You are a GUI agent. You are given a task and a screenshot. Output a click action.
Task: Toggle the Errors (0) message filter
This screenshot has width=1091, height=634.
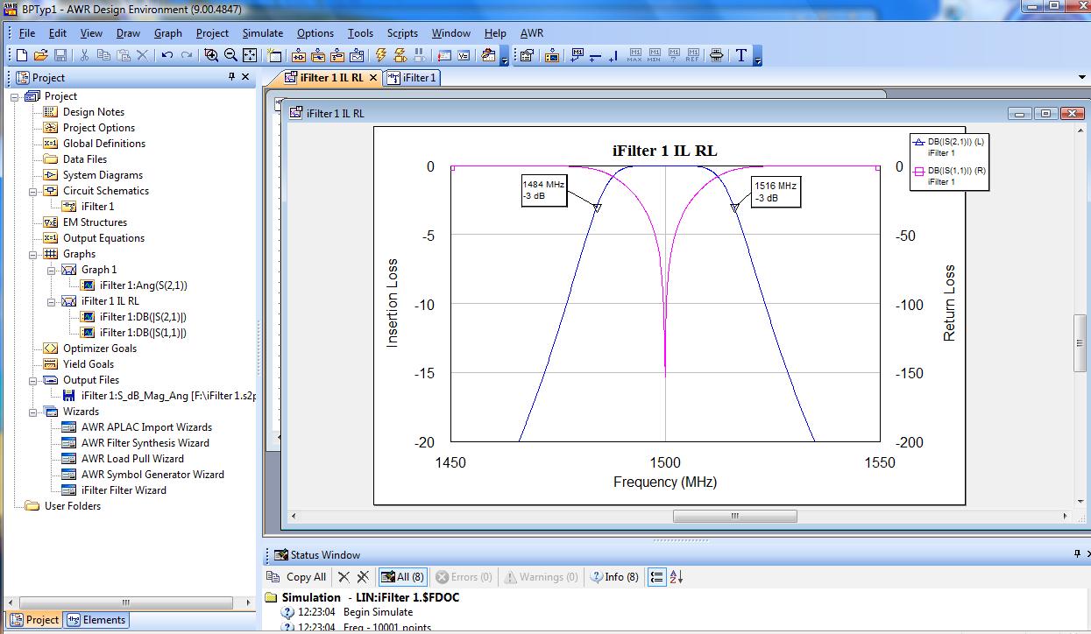[464, 577]
